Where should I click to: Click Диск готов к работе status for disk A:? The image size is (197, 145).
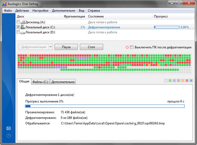pos(102,22)
